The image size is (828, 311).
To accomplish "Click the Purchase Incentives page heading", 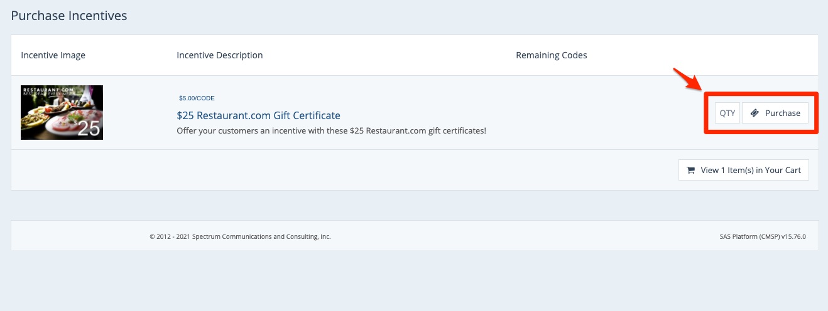I will point(69,16).
